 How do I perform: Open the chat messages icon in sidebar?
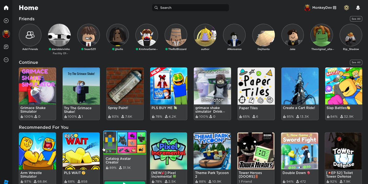(6, 47)
